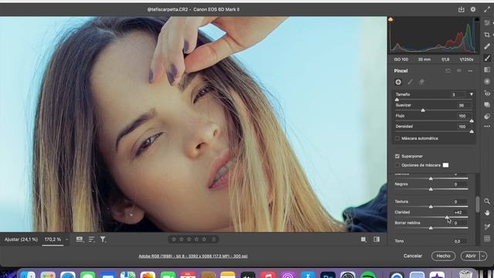Click the Textura 0 value field

[460, 202]
